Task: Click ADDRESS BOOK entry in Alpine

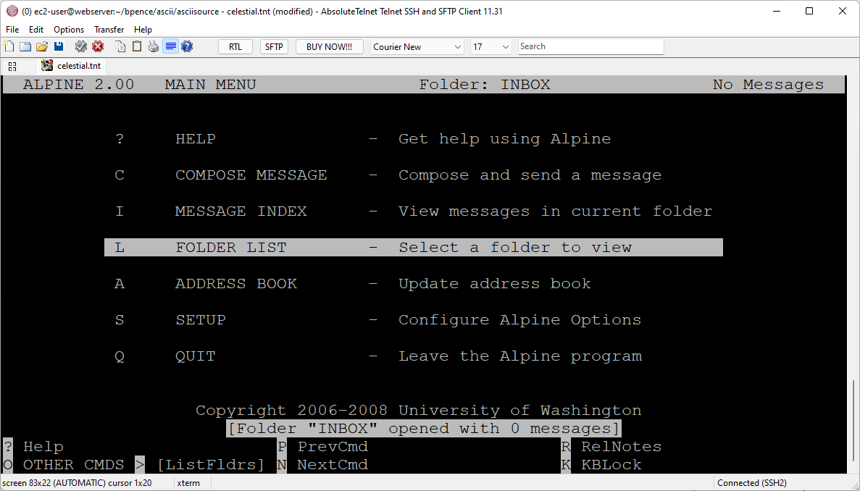Action: pos(236,283)
